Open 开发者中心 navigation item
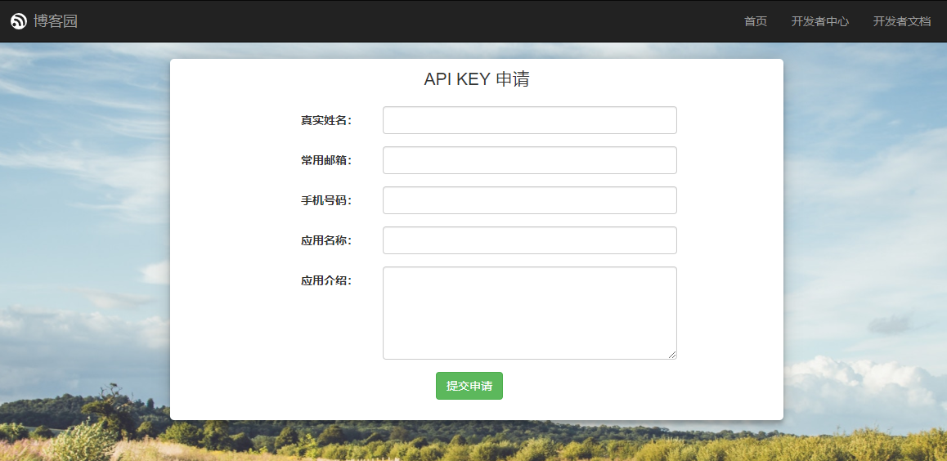 coord(820,22)
